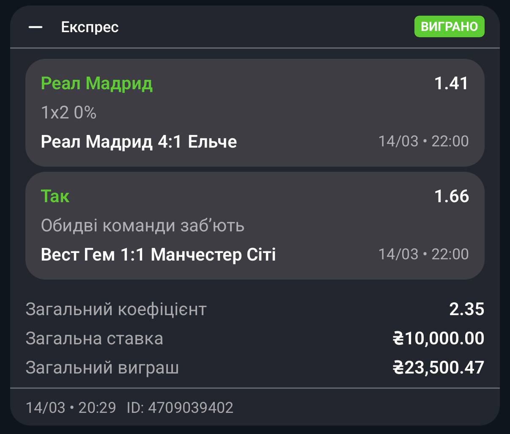Click the Загальна ставка label
This screenshot has width=510, height=434.
point(94,338)
